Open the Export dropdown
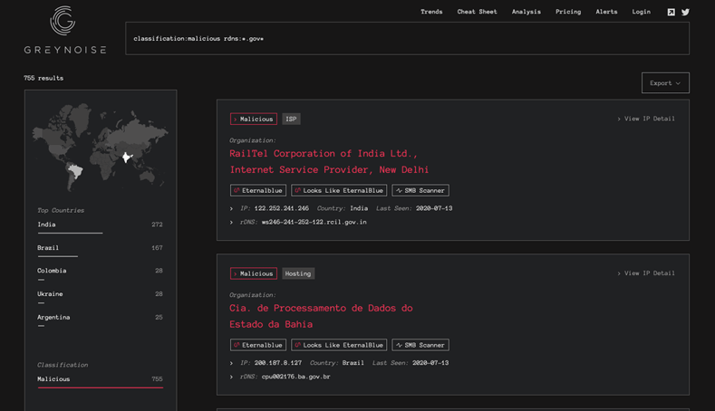 click(x=665, y=83)
